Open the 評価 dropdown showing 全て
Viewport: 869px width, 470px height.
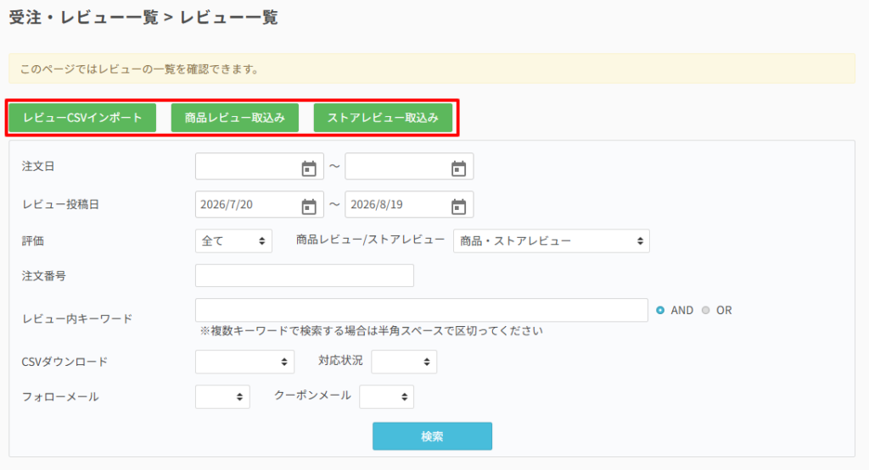point(233,241)
